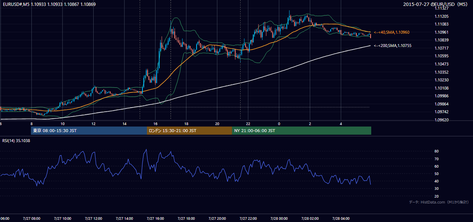Click the 7/27 18:00 bottom time label

[x=186, y=218]
